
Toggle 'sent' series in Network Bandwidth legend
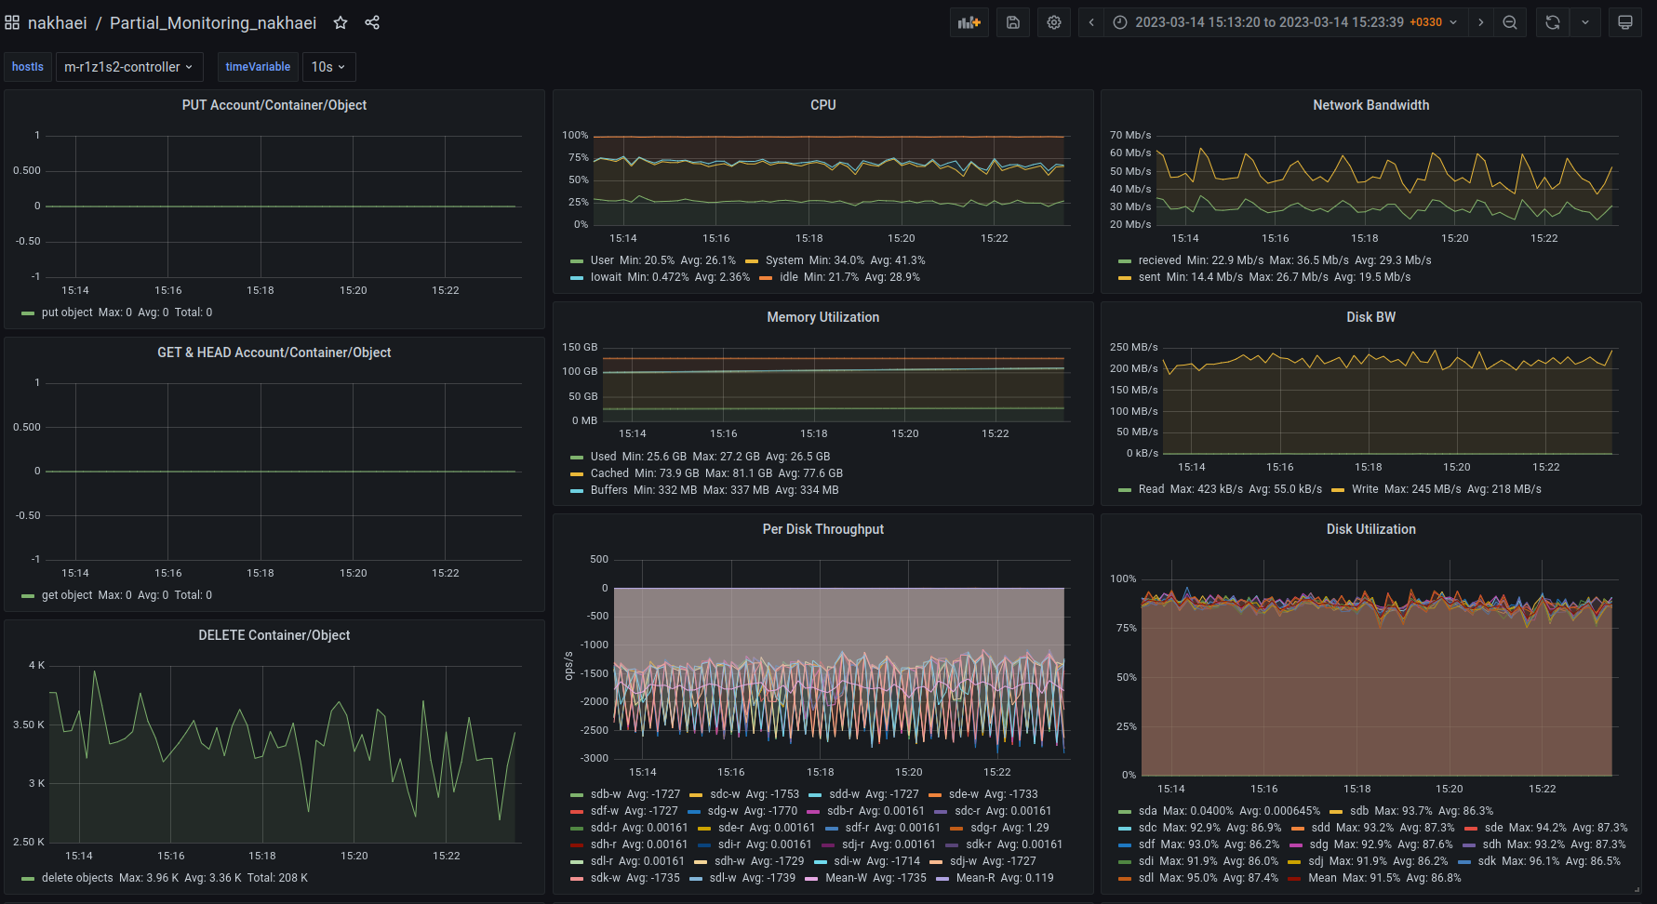click(x=1149, y=277)
